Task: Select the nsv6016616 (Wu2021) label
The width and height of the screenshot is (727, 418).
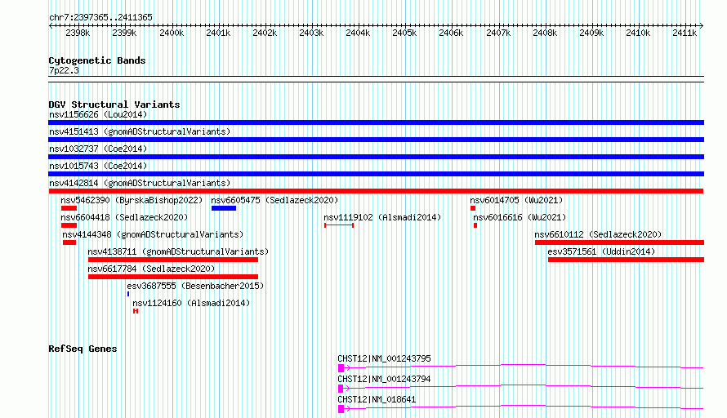Action: [520, 217]
